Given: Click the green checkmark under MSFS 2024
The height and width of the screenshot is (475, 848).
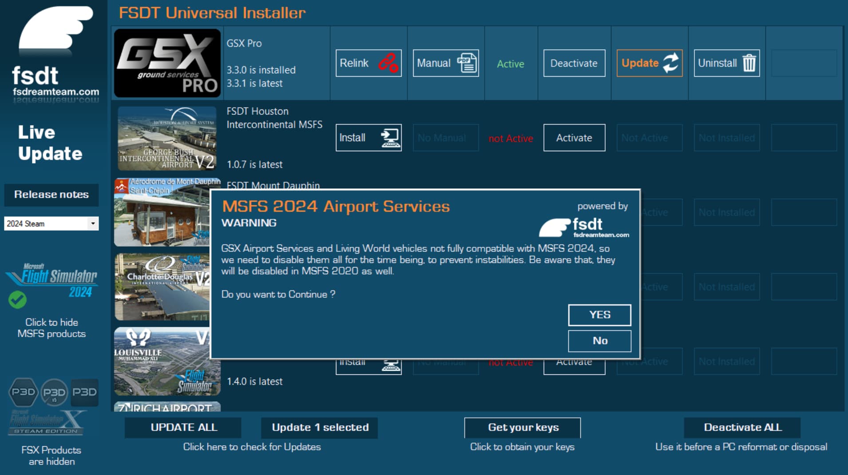Looking at the screenshot, I should (17, 300).
